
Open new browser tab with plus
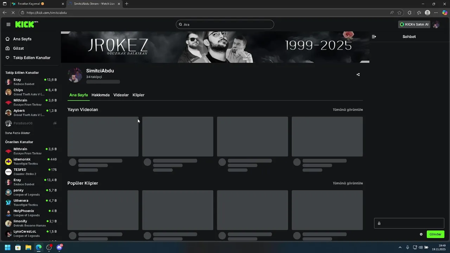tap(127, 4)
